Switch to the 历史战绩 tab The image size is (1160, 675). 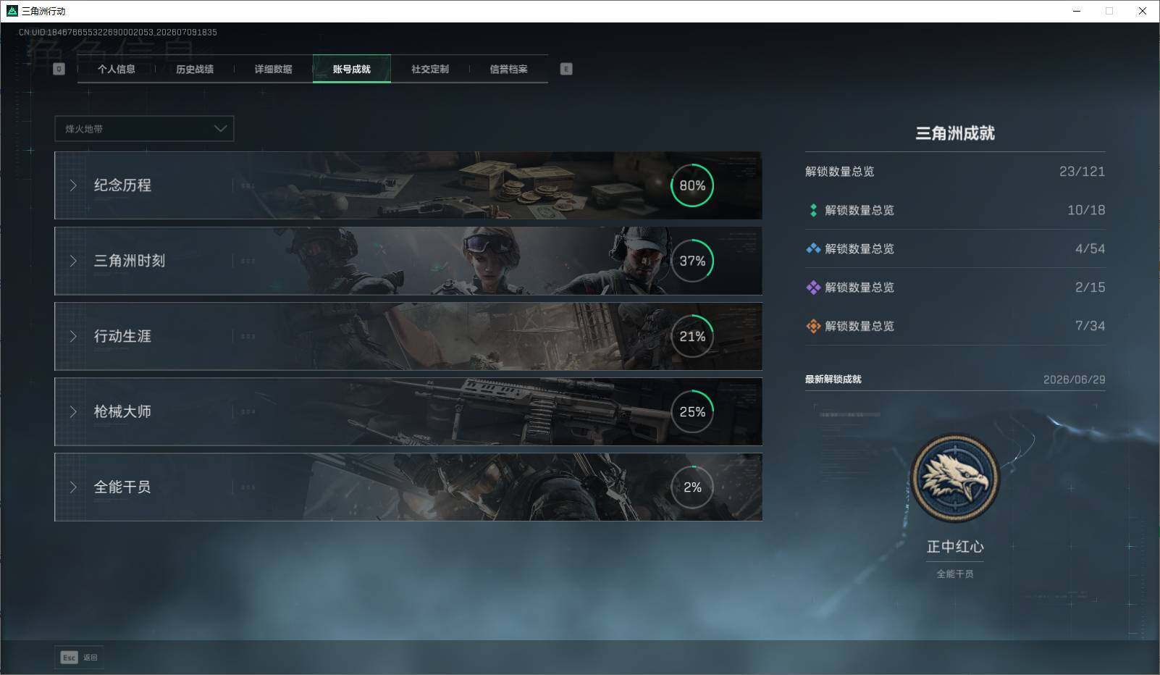(x=195, y=69)
